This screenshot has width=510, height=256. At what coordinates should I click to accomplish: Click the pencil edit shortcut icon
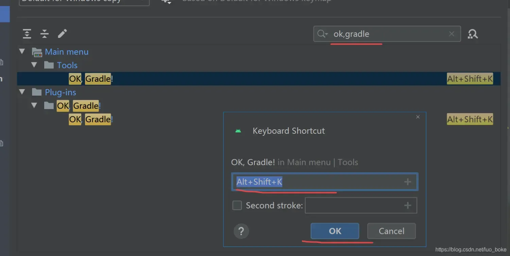[x=62, y=33]
